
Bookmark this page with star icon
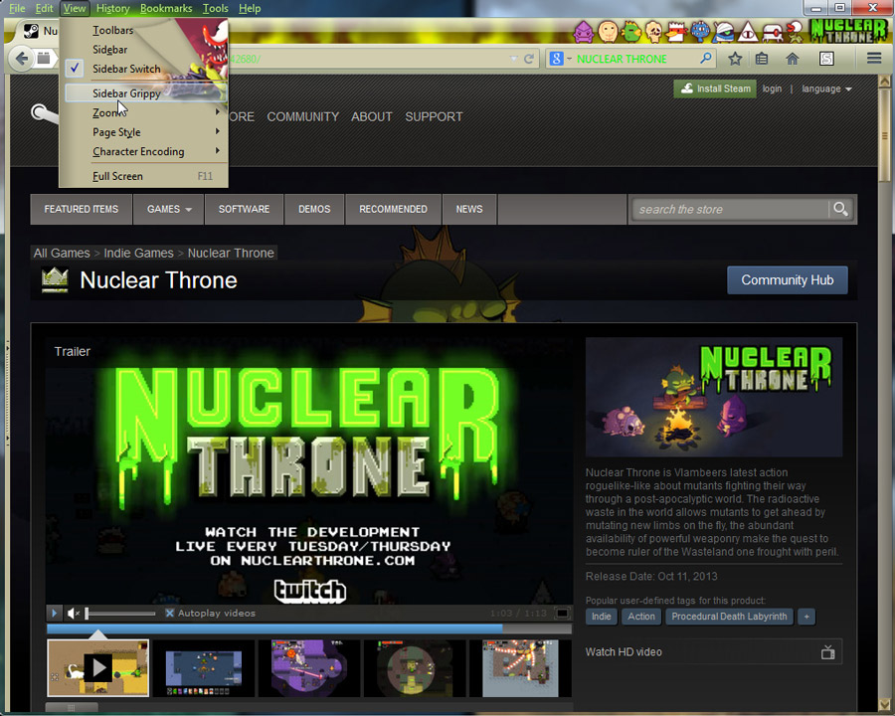click(735, 59)
